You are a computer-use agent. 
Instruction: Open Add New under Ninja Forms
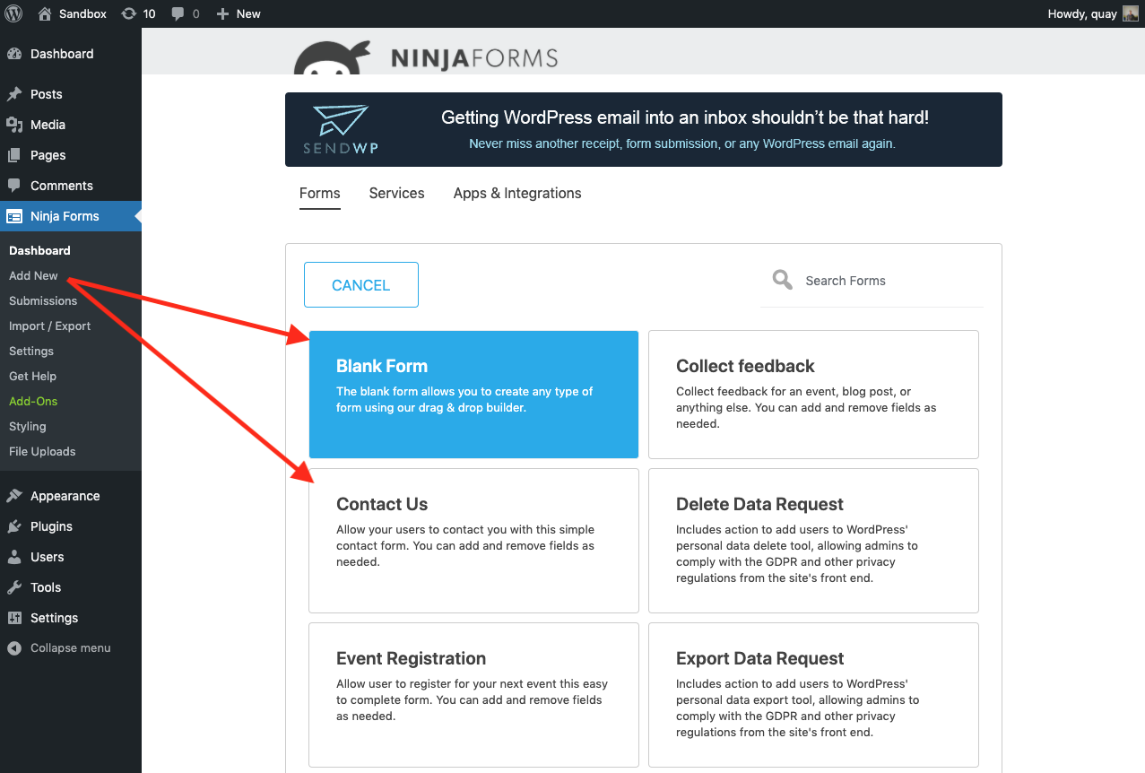point(33,275)
